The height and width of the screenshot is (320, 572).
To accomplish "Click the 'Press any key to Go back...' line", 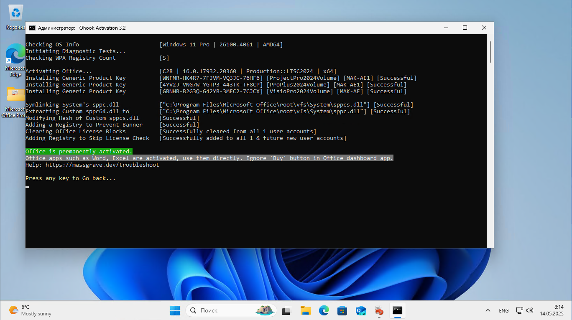I will click(71, 178).
